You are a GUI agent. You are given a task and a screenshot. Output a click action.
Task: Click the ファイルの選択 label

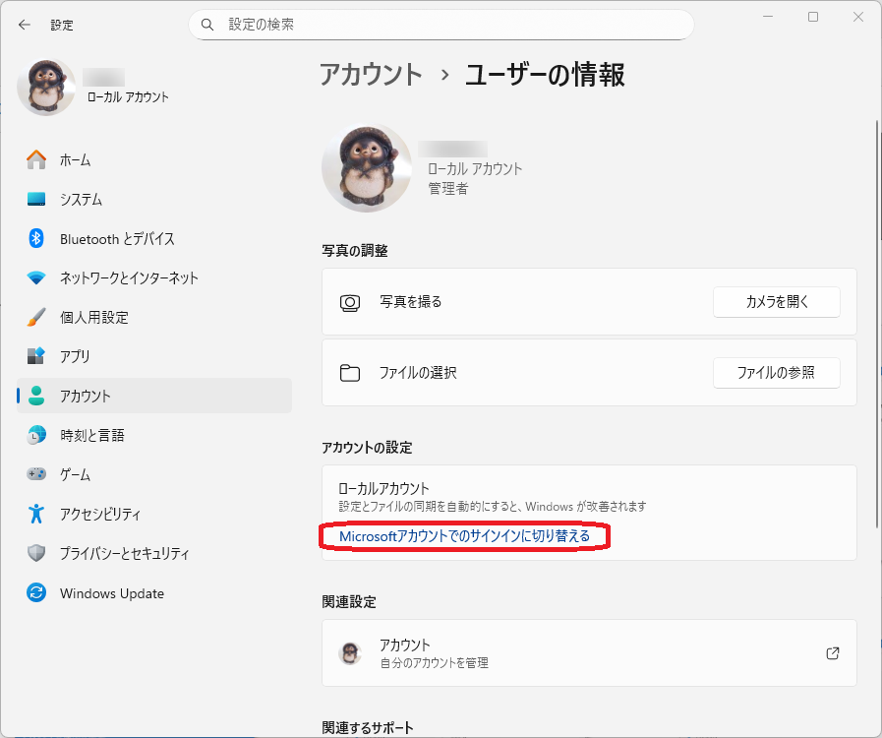point(418,372)
